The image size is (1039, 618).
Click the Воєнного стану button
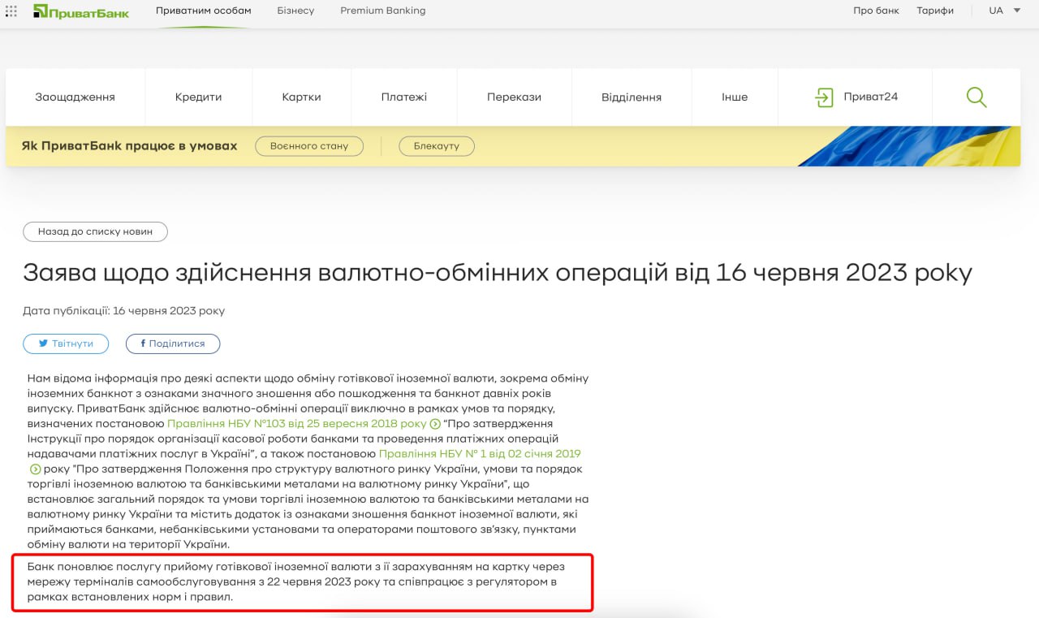click(309, 146)
